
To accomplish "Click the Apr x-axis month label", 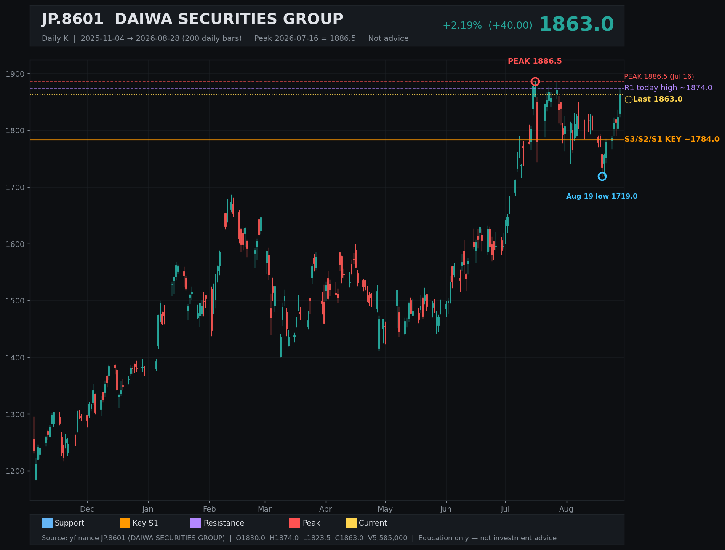I will (x=325, y=509).
